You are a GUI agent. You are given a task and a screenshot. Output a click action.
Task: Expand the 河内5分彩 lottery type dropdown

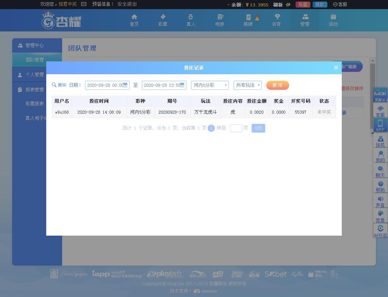[x=210, y=85]
